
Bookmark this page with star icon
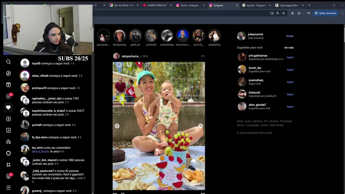[284, 13]
